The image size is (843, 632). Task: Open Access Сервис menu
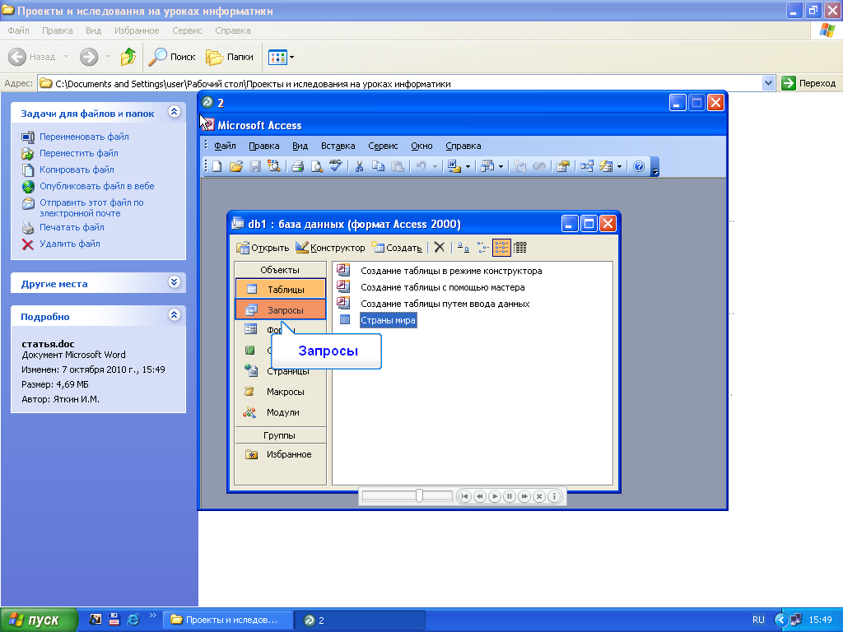tap(383, 146)
